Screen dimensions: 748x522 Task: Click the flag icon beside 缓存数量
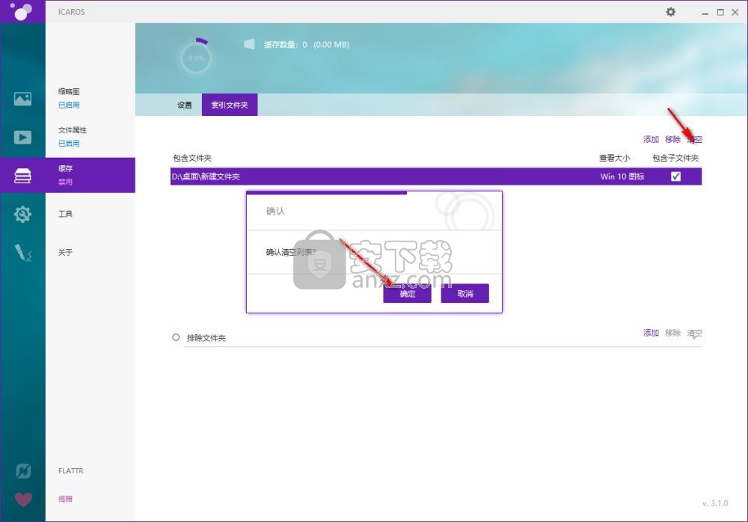click(249, 44)
